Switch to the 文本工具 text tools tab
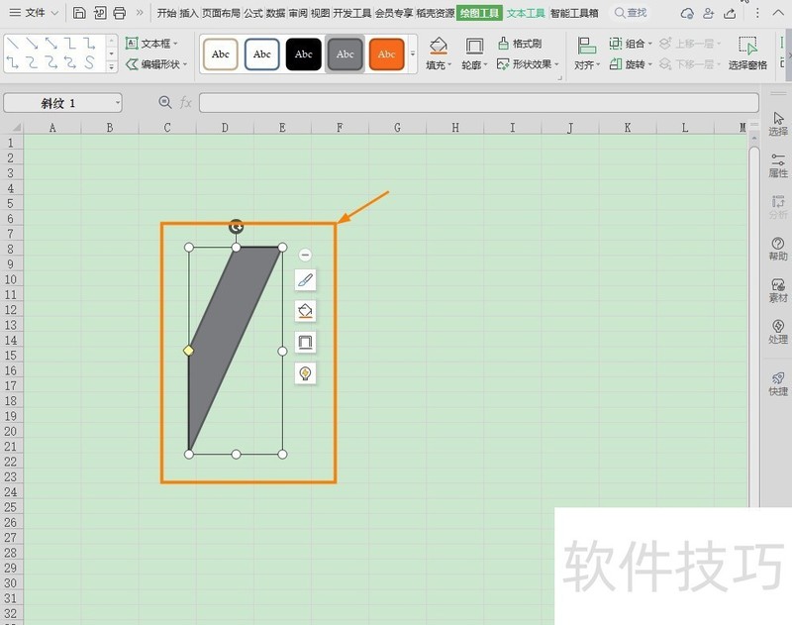This screenshot has height=625, width=792. point(529,14)
